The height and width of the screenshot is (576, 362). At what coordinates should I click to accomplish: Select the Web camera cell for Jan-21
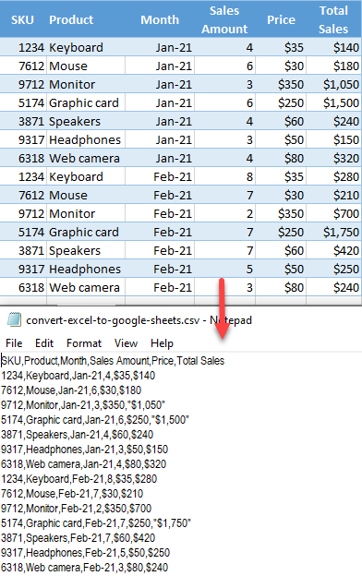click(86, 158)
